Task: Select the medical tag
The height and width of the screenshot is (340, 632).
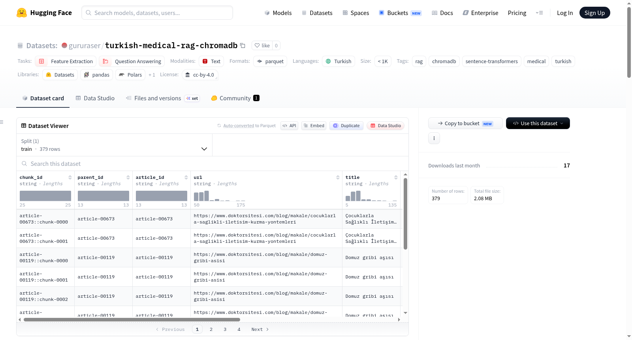Action: point(536,61)
